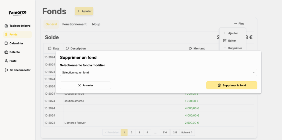Click the trash icon on Supprimer le fond
This screenshot has height=140, width=282.
tap(219, 85)
